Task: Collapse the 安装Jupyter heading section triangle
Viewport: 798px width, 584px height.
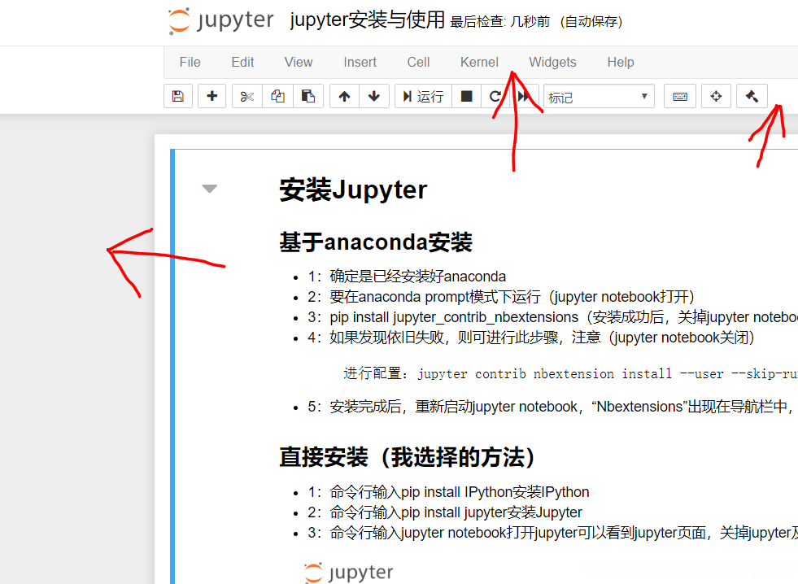Action: pos(210,189)
